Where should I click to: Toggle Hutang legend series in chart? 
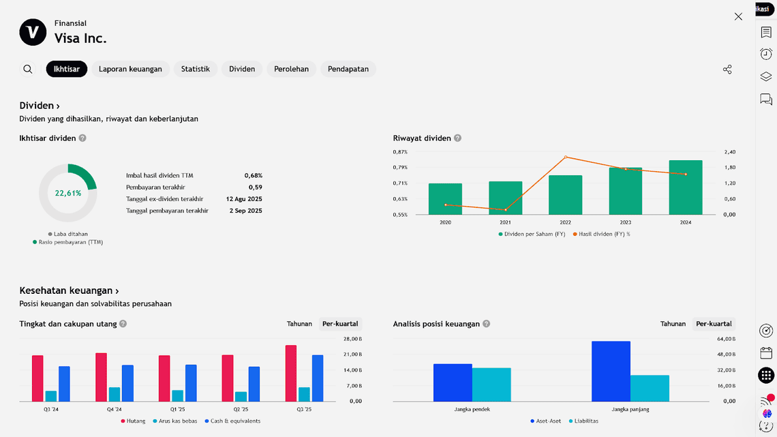(x=132, y=421)
